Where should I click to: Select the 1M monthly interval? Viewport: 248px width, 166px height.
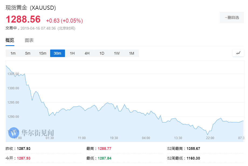click(131, 53)
